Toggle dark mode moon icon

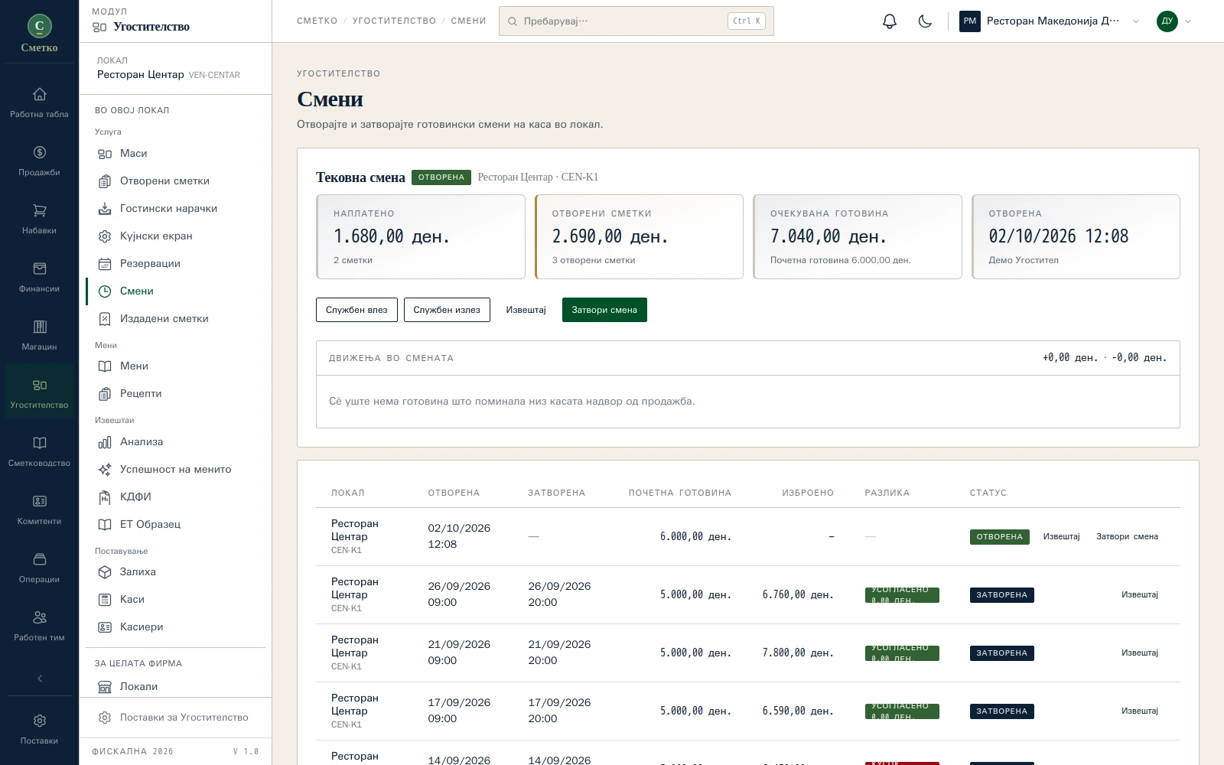pyautogui.click(x=925, y=21)
